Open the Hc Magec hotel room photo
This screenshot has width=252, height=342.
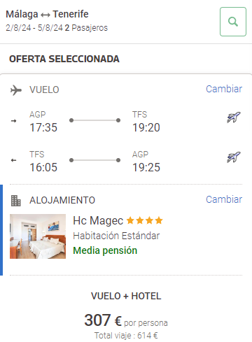38,236
